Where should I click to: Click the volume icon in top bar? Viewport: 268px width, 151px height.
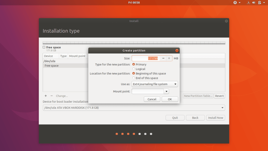click(254, 3)
